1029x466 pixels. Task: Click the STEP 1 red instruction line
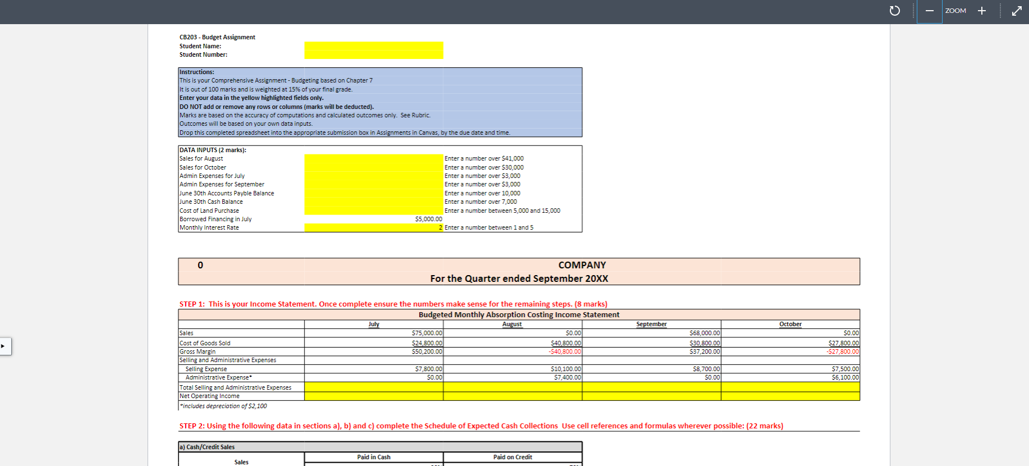pyautogui.click(x=393, y=304)
